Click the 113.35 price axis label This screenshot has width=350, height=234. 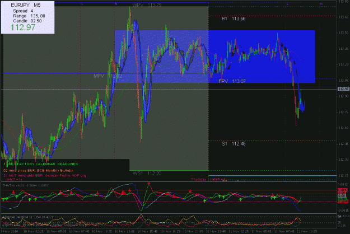(343, 49)
